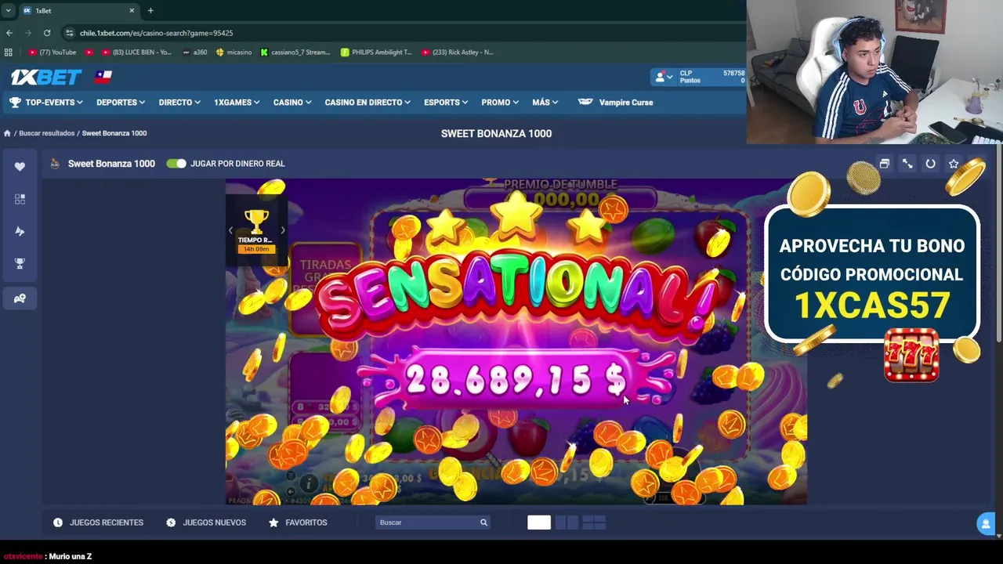The height and width of the screenshot is (564, 1003).
Task: Expand game to fullscreen
Action: [907, 164]
